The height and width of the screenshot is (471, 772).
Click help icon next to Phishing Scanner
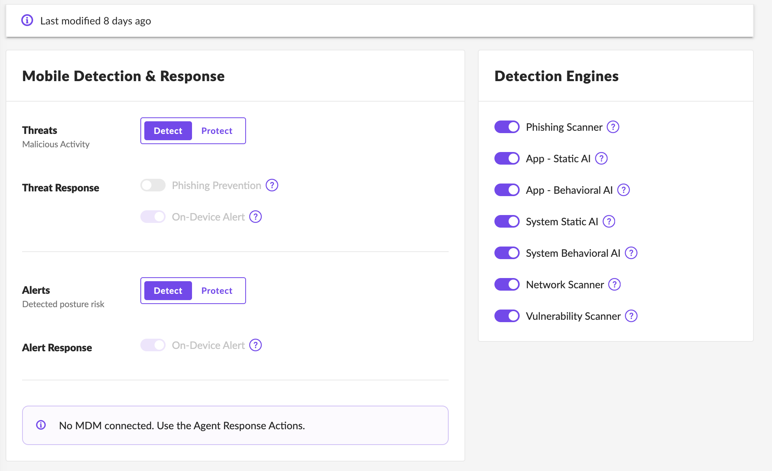point(613,127)
